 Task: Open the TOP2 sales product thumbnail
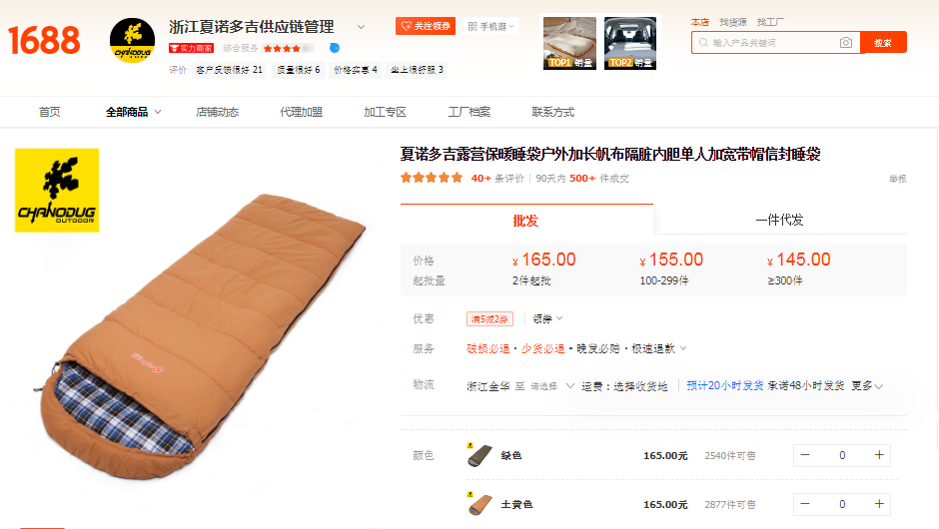click(630, 43)
